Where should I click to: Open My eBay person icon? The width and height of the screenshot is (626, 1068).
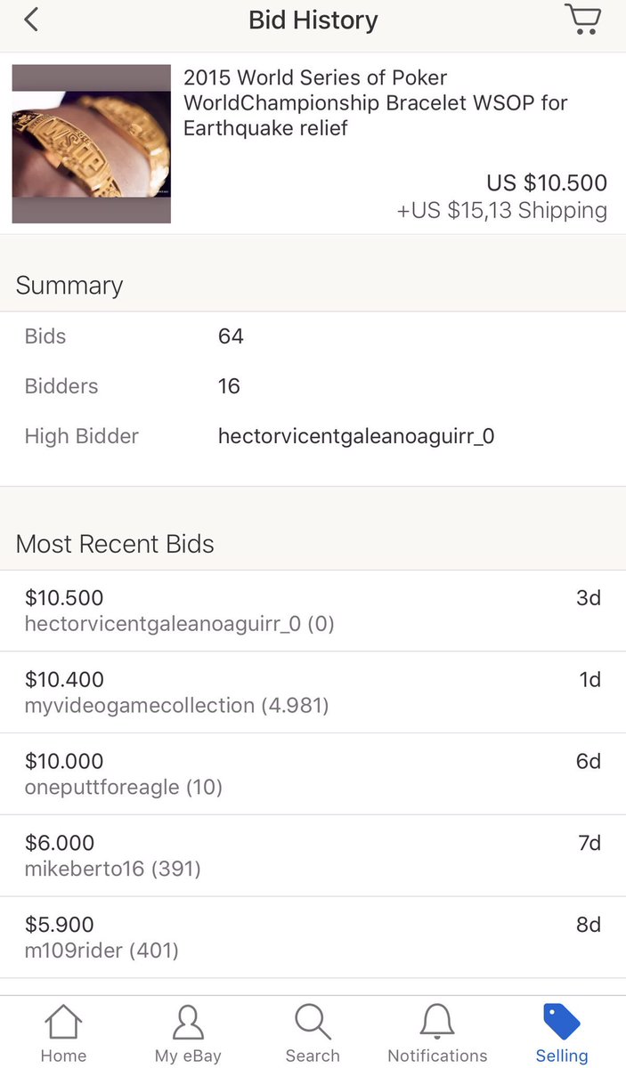tap(188, 1022)
